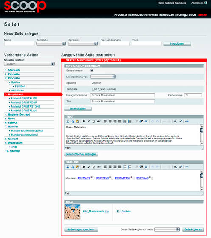This screenshot has width=211, height=238.
Task: Insert numbered list in the TEXT editor
Action: click(x=129, y=122)
